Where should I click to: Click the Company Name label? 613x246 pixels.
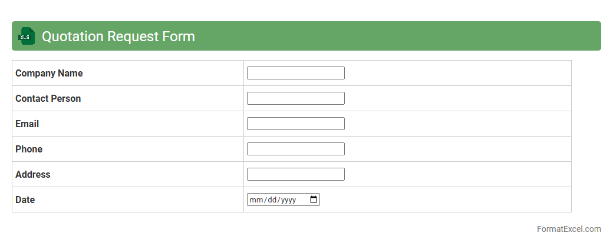pyautogui.click(x=49, y=74)
